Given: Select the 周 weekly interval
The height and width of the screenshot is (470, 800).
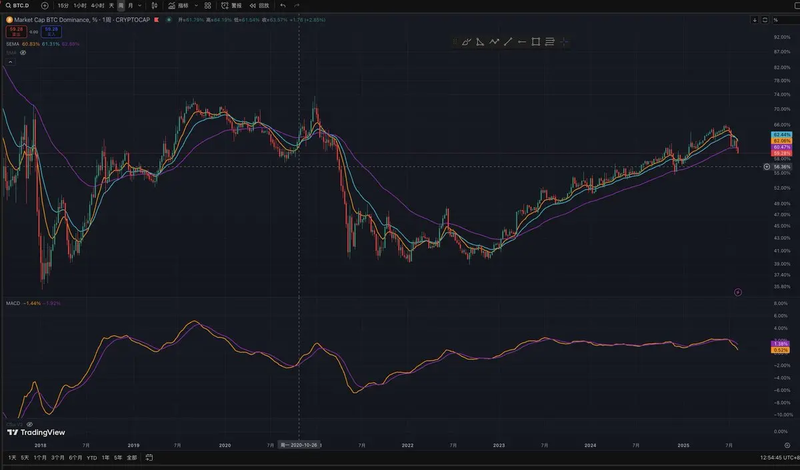Looking at the screenshot, I should click(121, 5).
